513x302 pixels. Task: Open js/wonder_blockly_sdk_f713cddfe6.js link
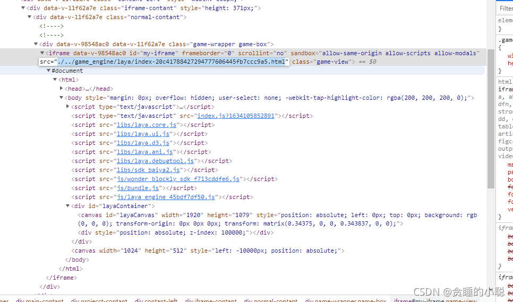pos(178,179)
